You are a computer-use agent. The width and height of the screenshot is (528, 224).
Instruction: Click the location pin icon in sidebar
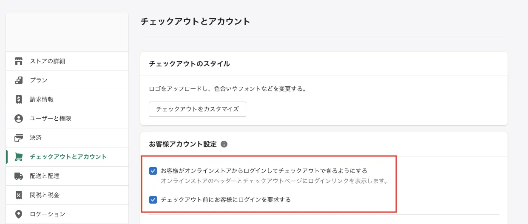point(18,214)
